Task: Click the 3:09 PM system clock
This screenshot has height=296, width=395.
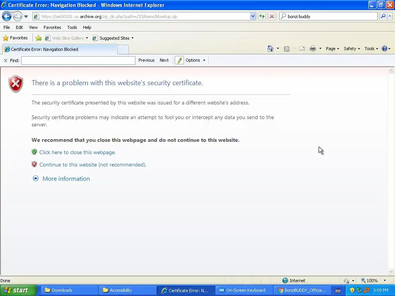Action: pyautogui.click(x=381, y=290)
